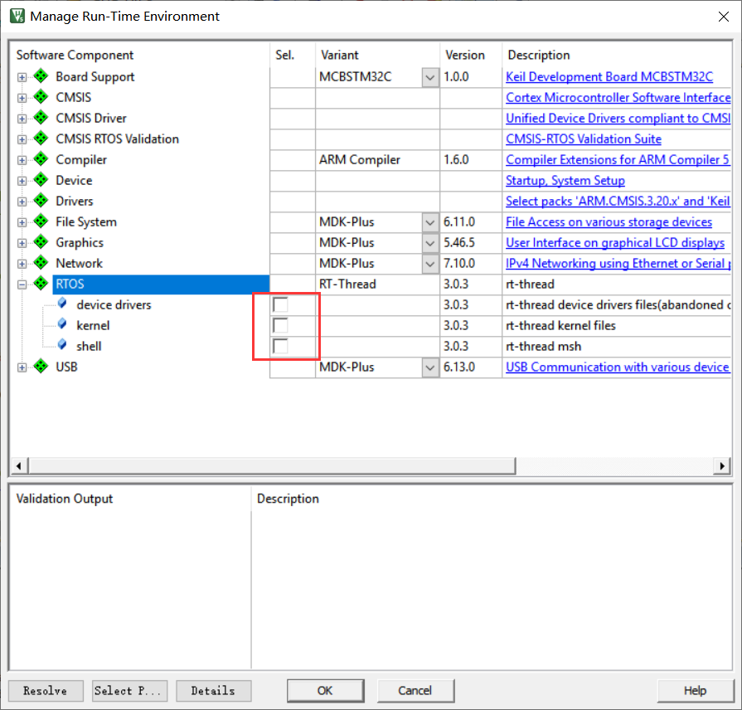Click the CMSIS Driver green diamond icon
The width and height of the screenshot is (742, 710).
tap(41, 118)
